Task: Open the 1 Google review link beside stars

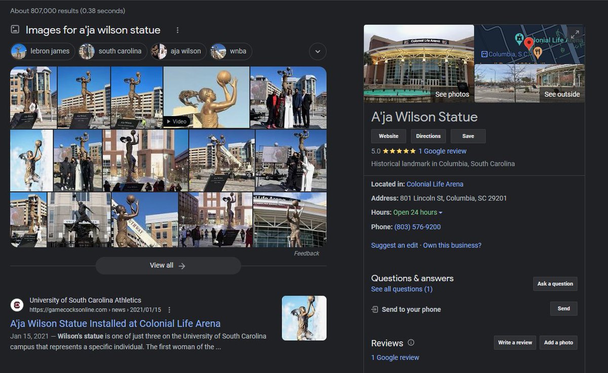Action: coord(442,151)
